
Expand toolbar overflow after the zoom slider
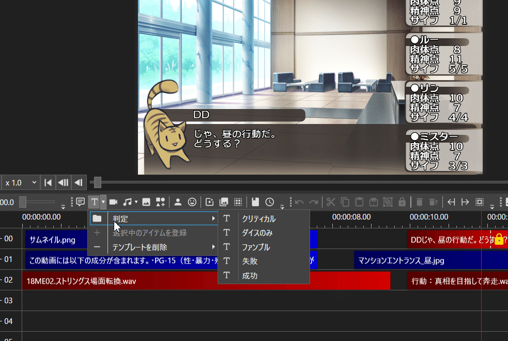pos(63,206)
